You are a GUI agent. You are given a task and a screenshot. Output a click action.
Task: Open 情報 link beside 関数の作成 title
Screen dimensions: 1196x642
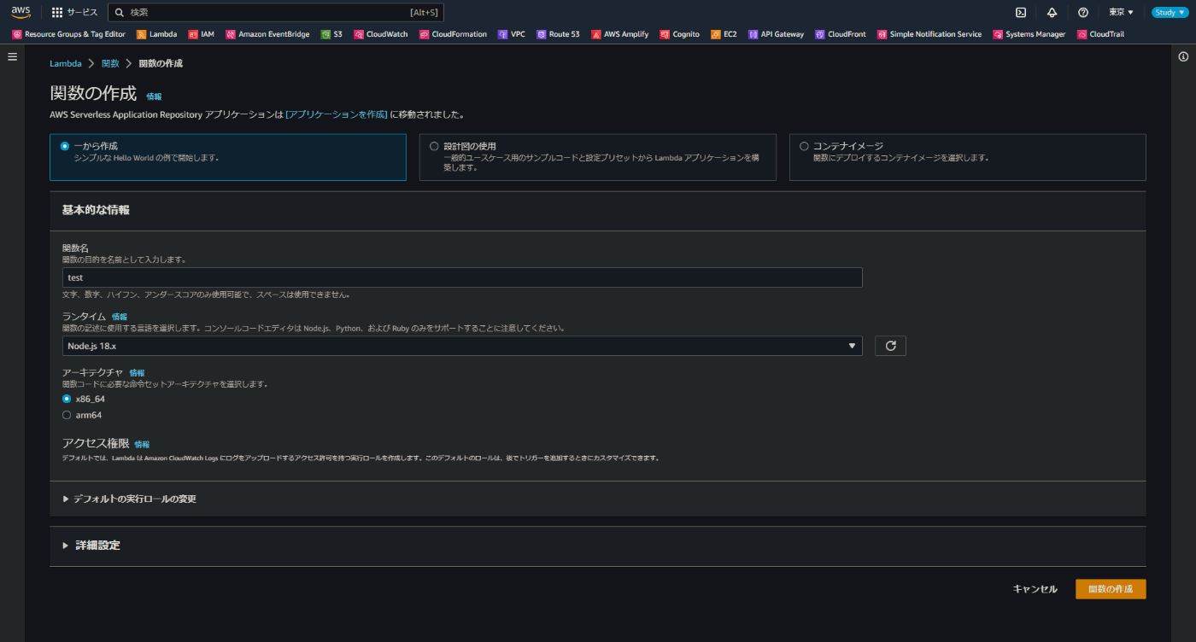[x=154, y=96]
